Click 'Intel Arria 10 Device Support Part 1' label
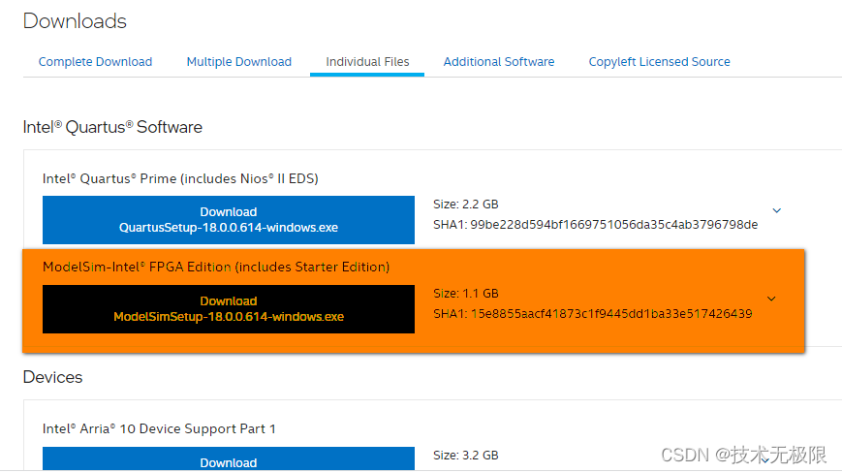The width and height of the screenshot is (842, 473). coord(159,428)
